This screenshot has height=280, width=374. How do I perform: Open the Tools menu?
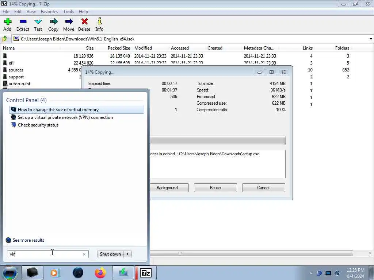(68, 11)
